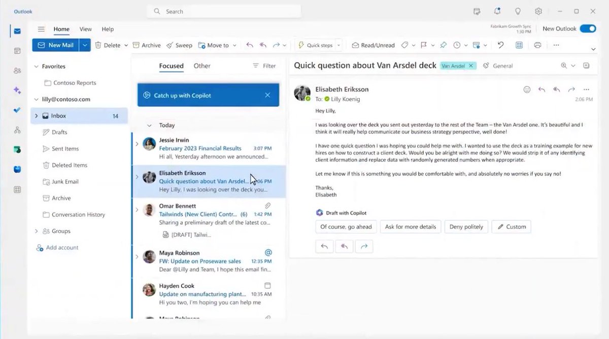The width and height of the screenshot is (609, 339).
Task: Open the Mail app in sidebar
Action: [17, 31]
